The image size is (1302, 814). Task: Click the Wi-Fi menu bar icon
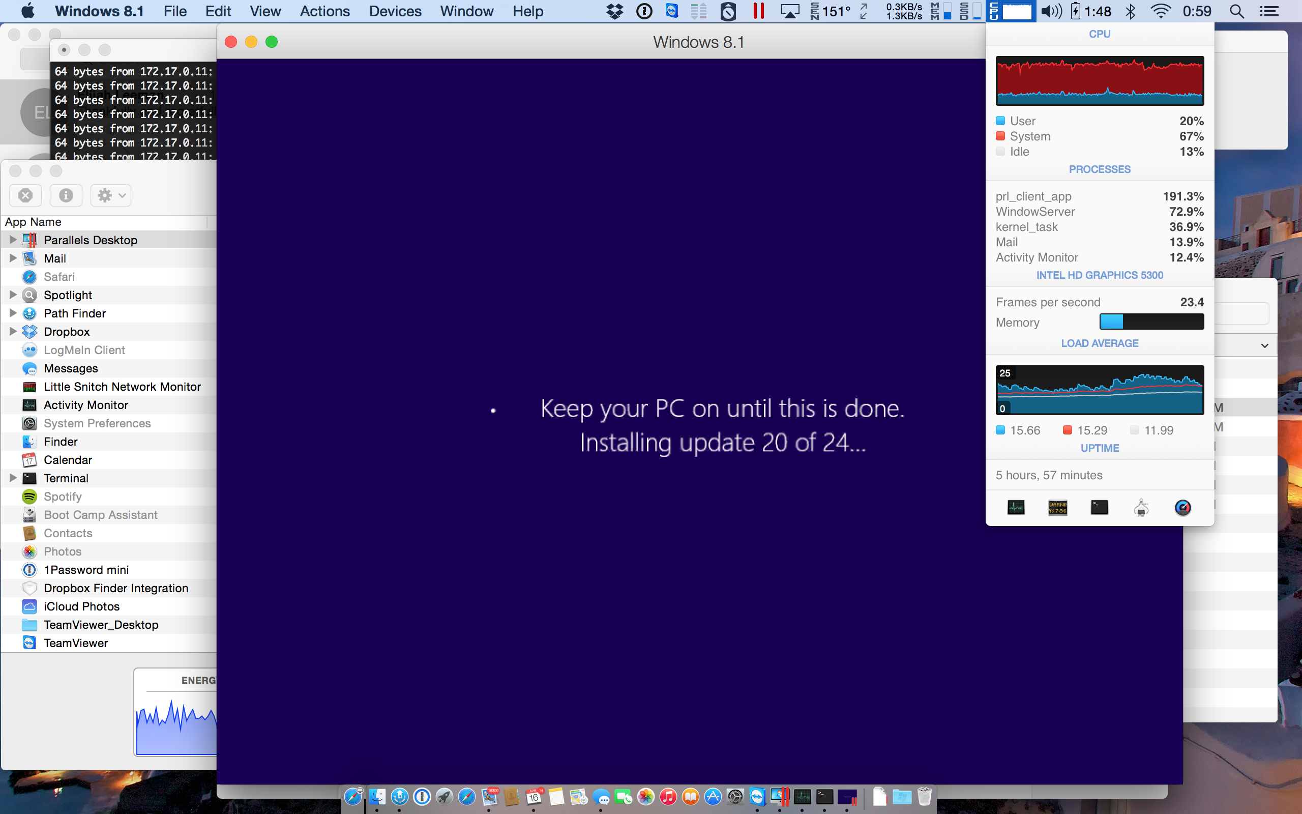pyautogui.click(x=1161, y=11)
